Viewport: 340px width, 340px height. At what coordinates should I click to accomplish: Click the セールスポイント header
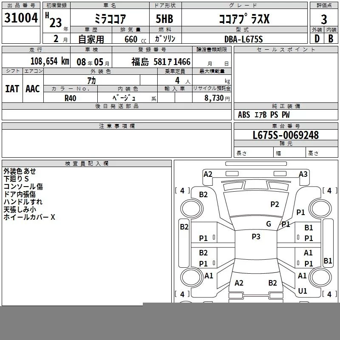[x=286, y=50]
